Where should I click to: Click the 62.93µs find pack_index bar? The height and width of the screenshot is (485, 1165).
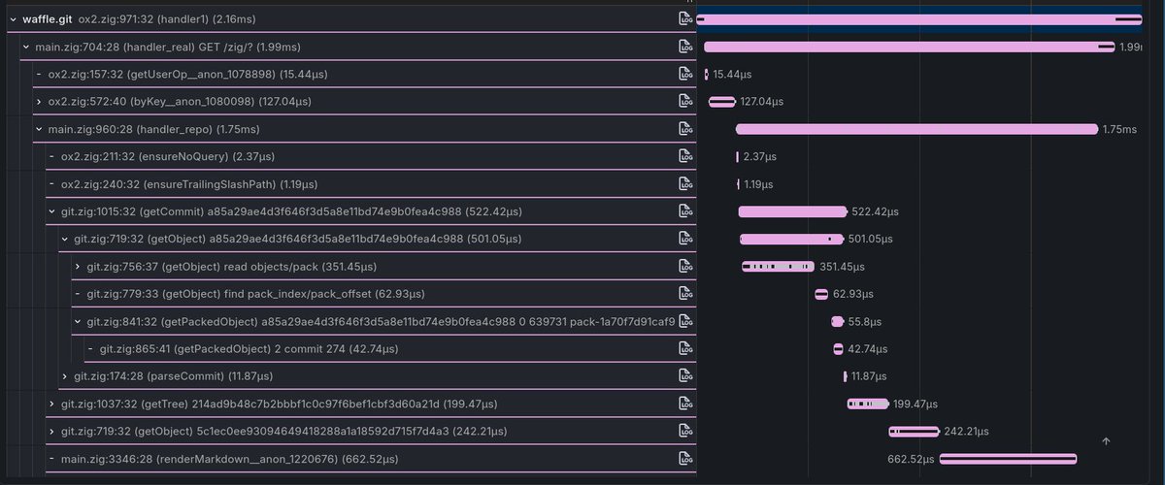pos(821,294)
